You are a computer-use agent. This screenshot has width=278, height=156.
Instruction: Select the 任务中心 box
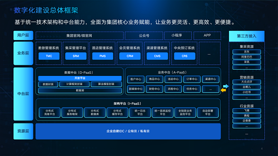192,89
